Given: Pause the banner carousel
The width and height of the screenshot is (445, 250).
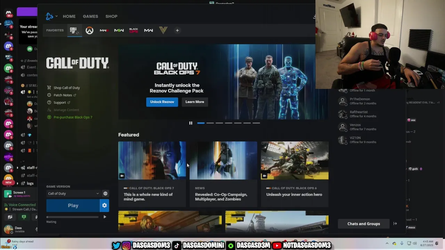Looking at the screenshot, I should pyautogui.click(x=191, y=123).
